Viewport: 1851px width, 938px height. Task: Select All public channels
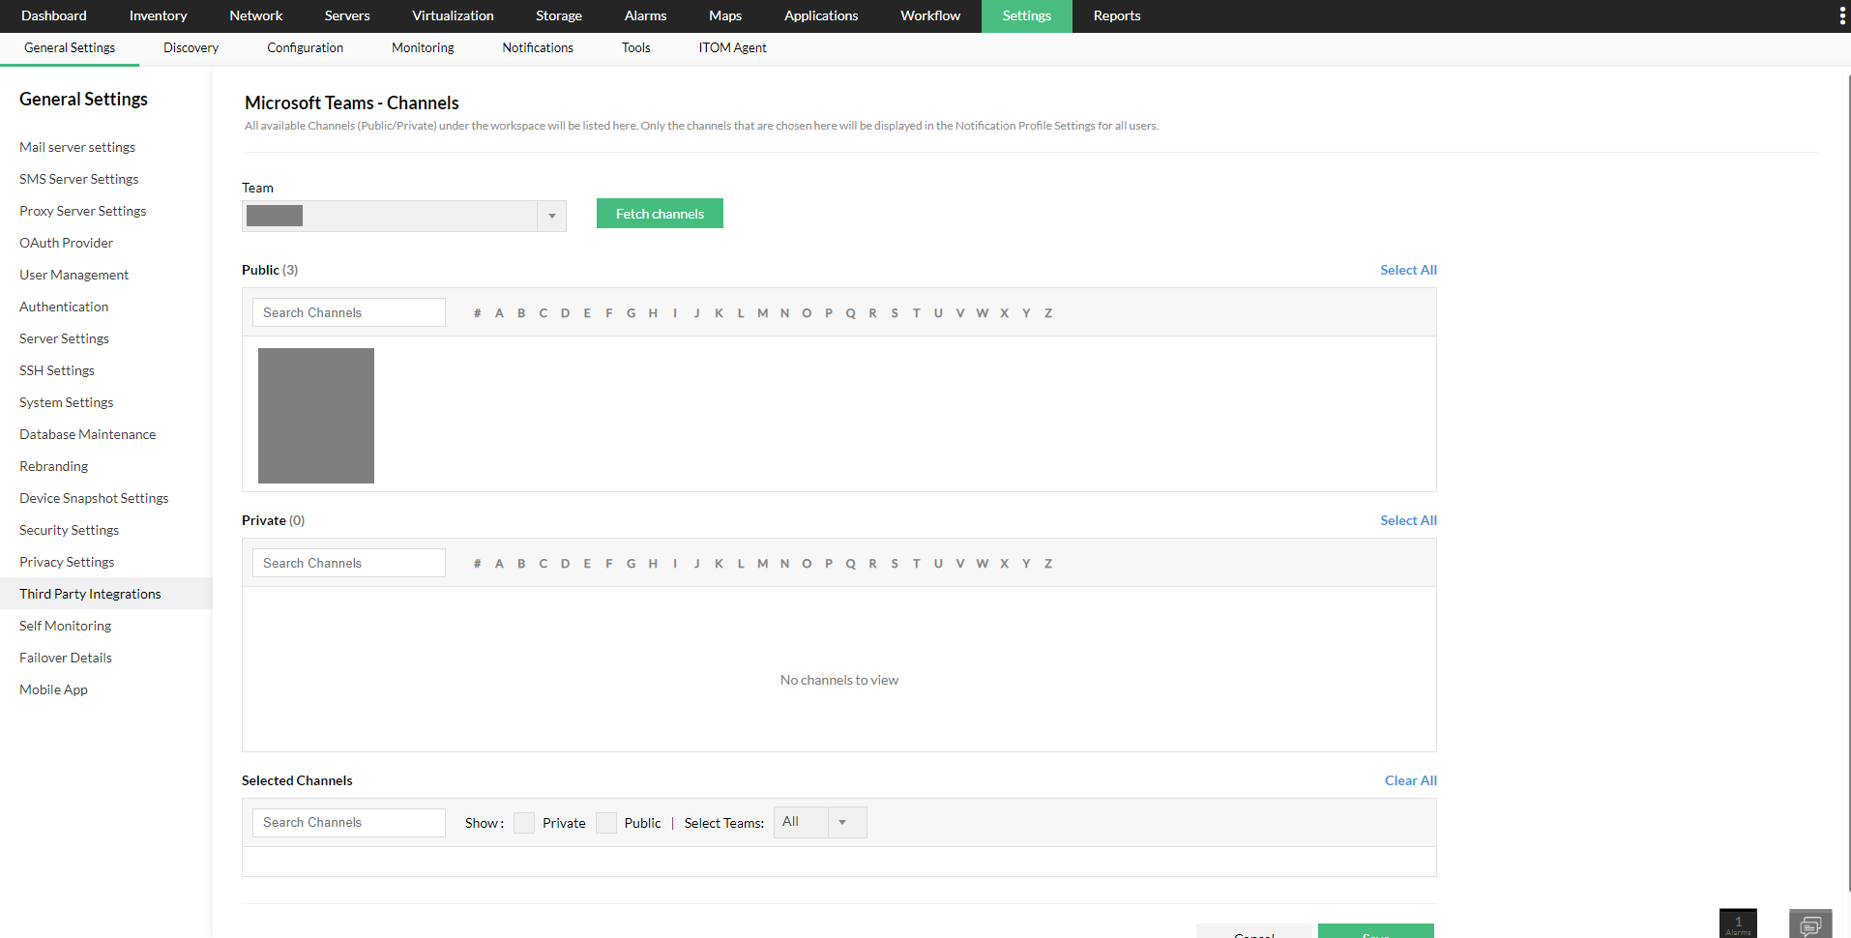pos(1408,270)
